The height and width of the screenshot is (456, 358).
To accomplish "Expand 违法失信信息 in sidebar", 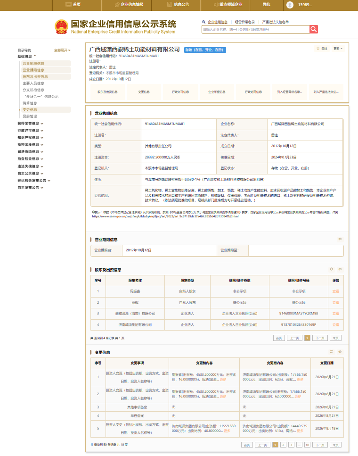I will [31, 166].
